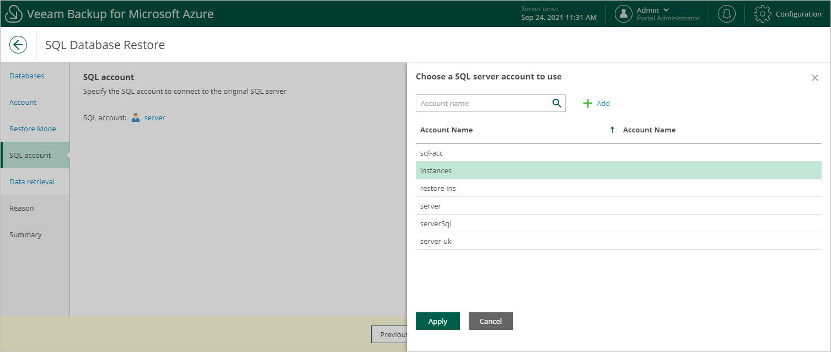831x352 pixels.
Task: Open the Configuration link
Action: click(798, 14)
